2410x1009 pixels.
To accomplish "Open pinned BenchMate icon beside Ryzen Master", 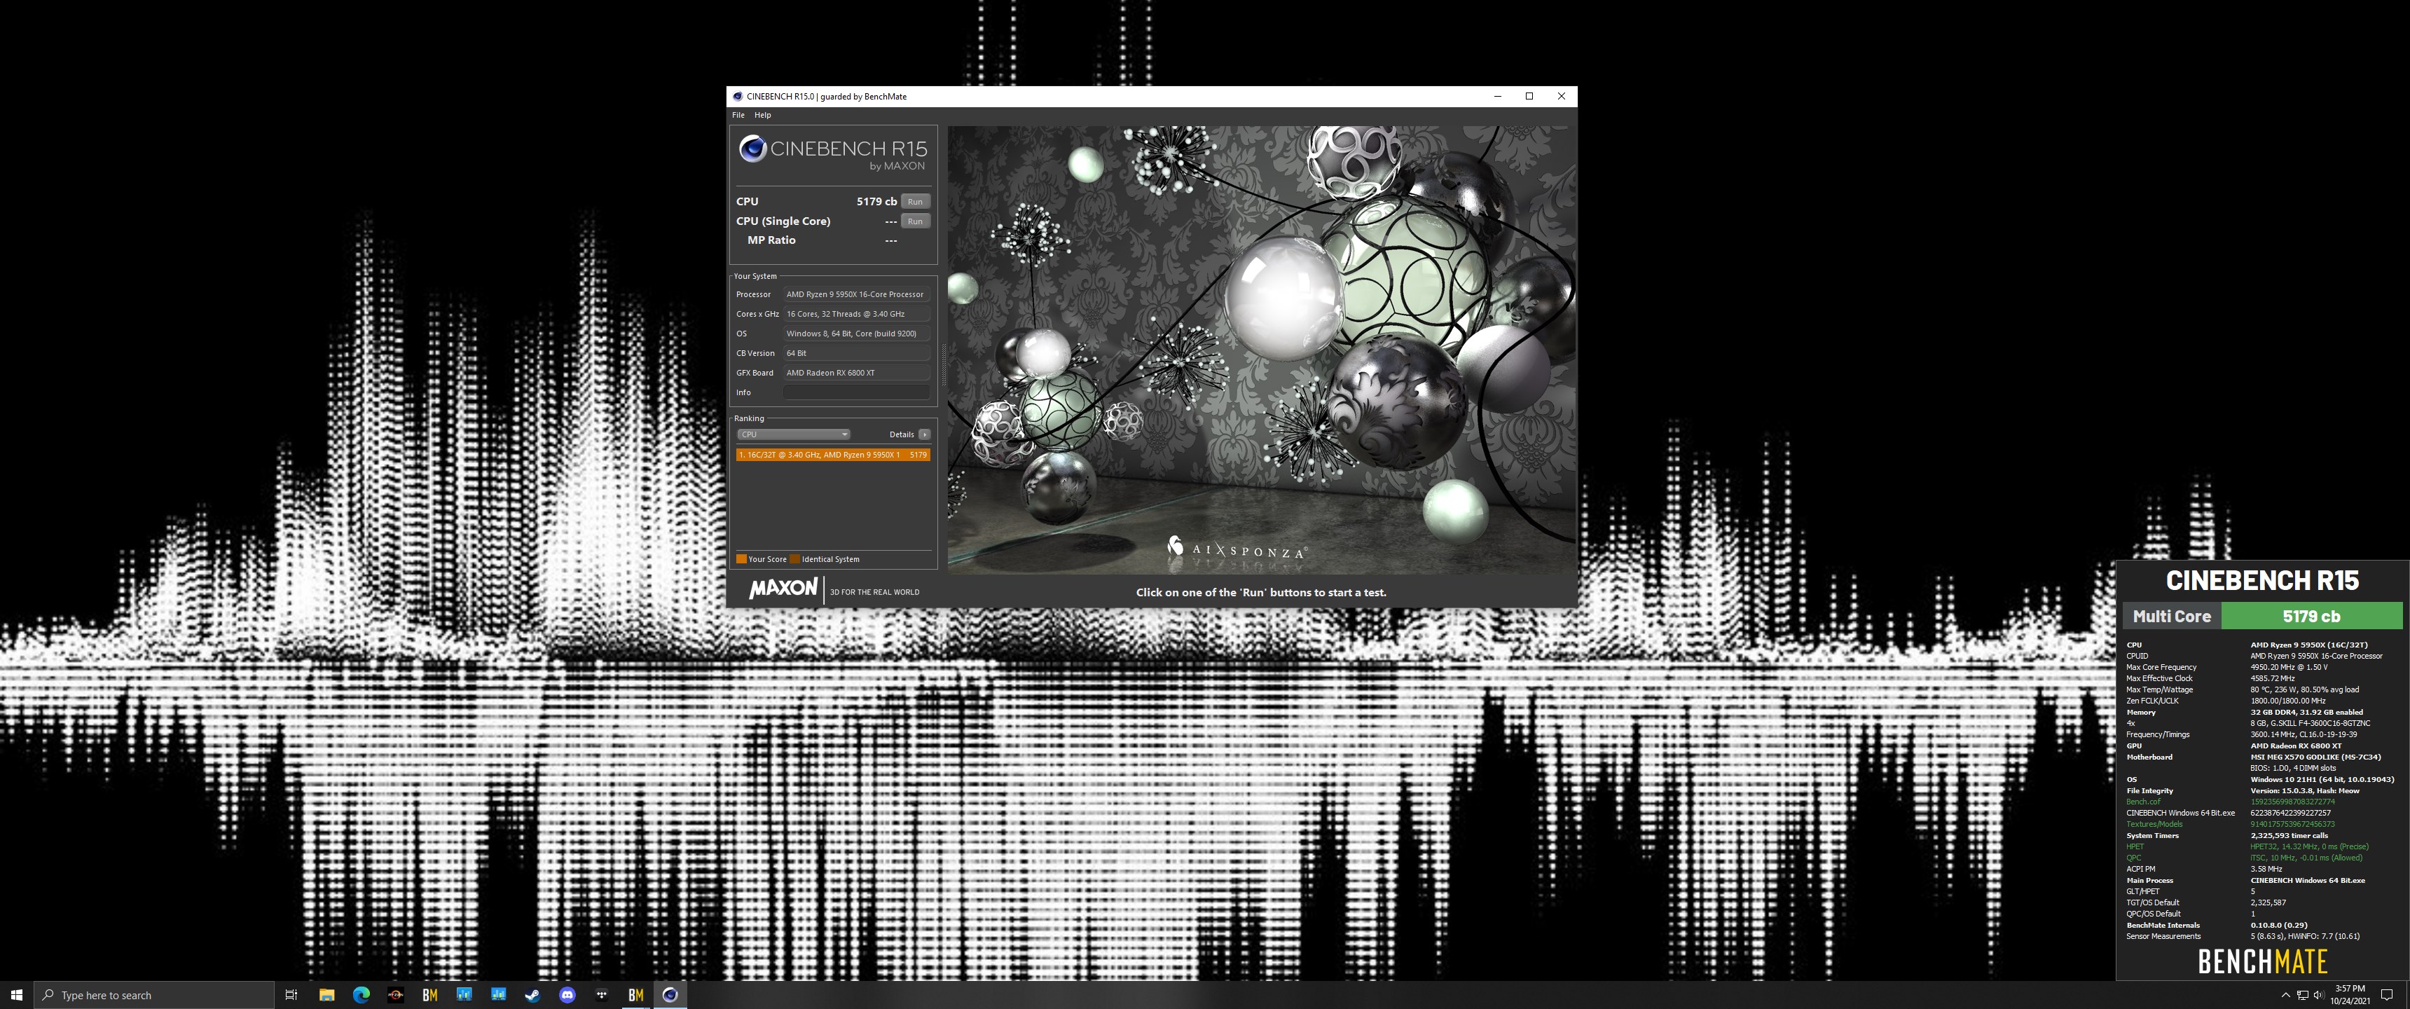I will tap(430, 995).
